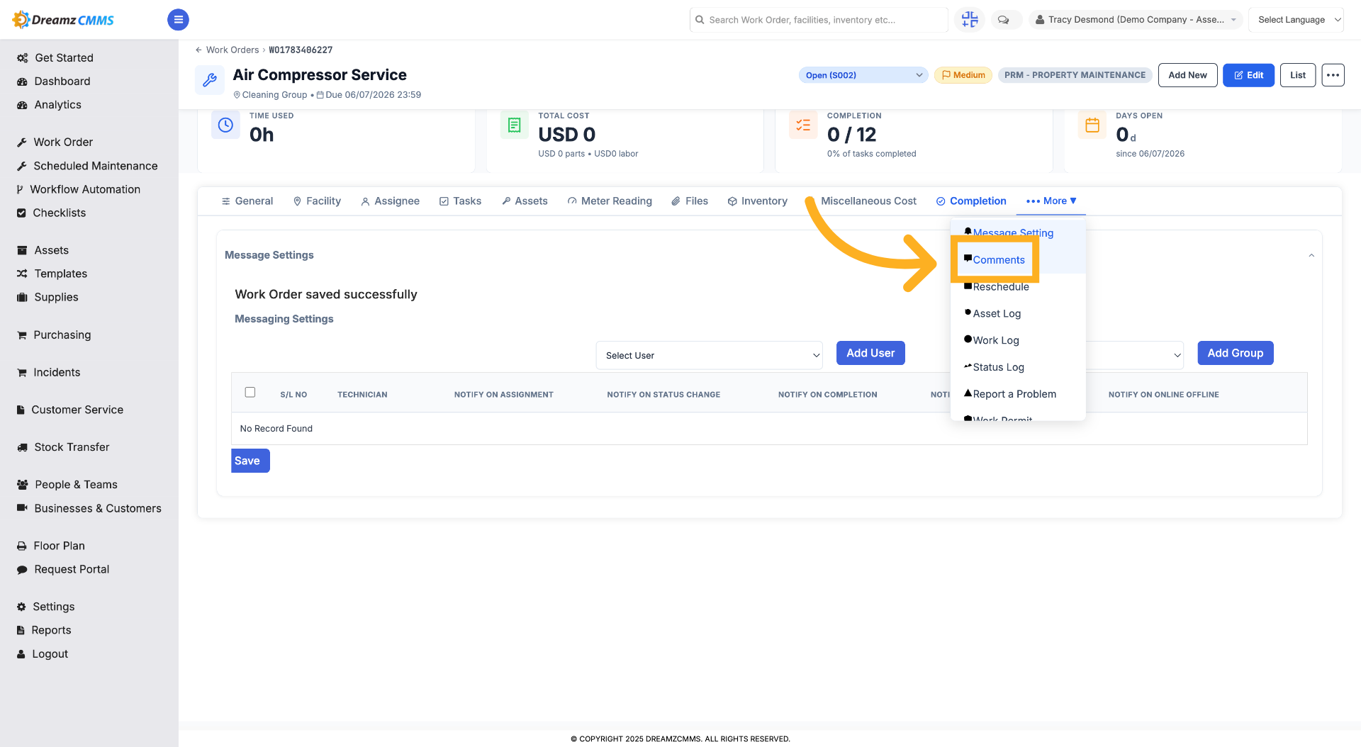Open the Select Language dropdown
Screen dimensions: 1361x747
click(1296, 20)
